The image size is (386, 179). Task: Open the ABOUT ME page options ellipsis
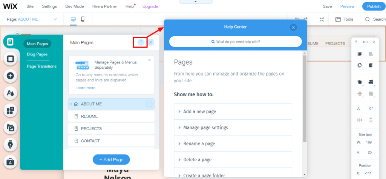[x=149, y=104]
